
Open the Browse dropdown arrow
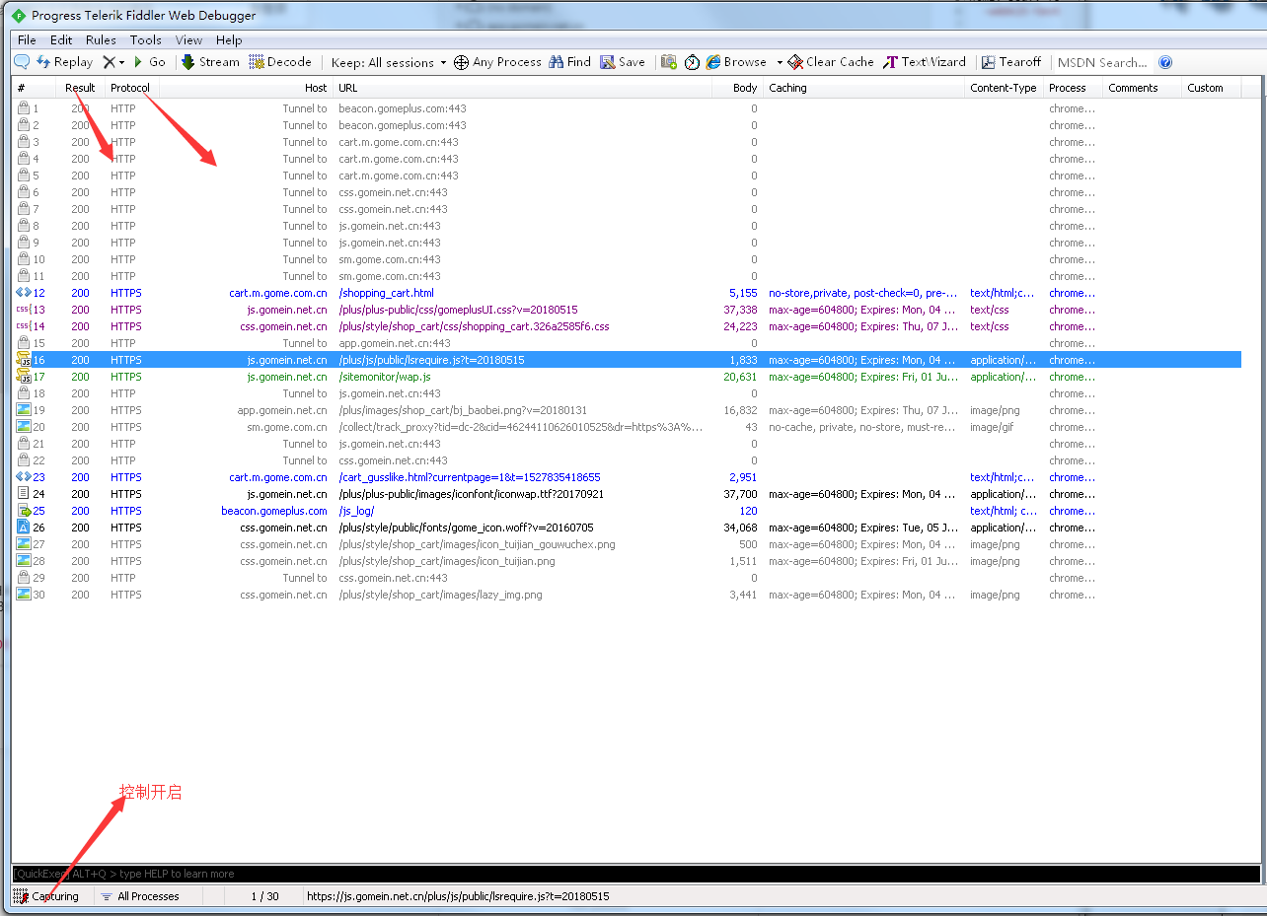(x=780, y=62)
